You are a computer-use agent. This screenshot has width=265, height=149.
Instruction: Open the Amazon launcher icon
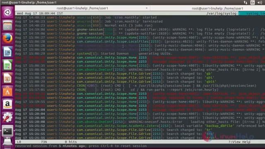click(7, 104)
